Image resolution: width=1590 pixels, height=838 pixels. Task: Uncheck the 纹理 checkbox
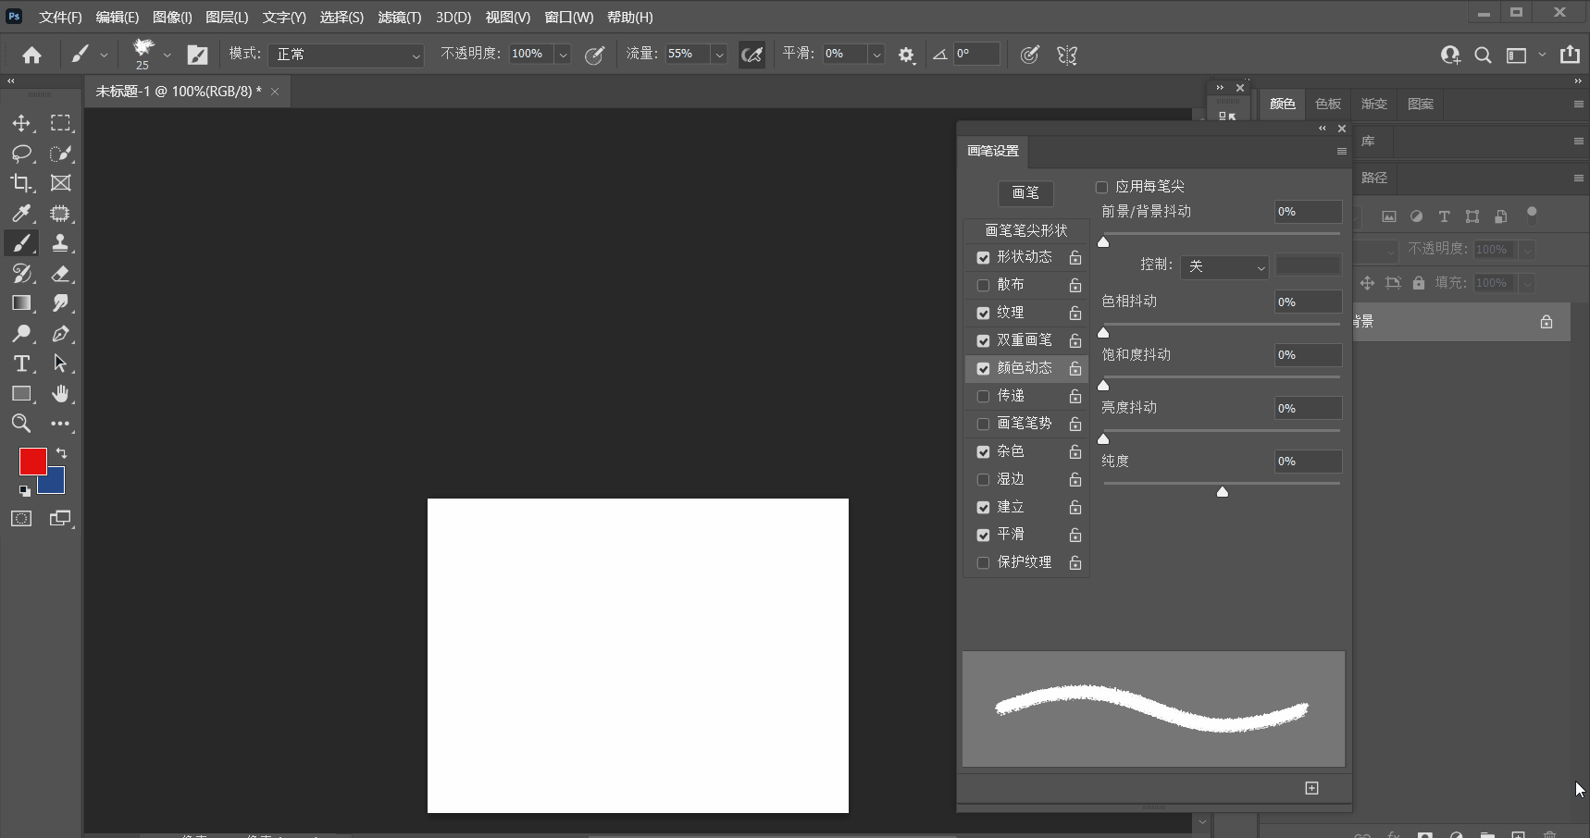[x=983, y=313]
